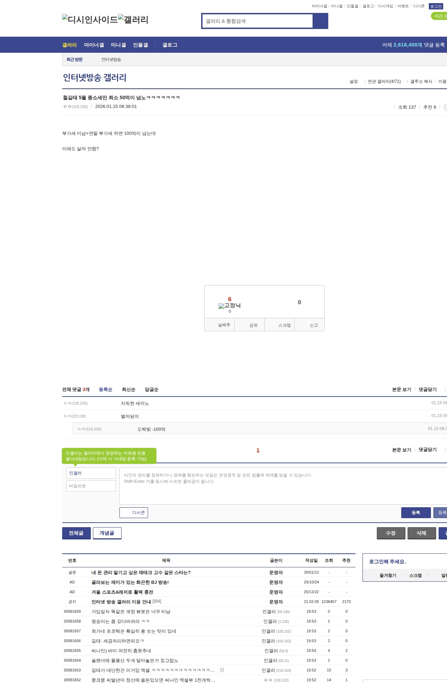Focus the 갤러리 & 통합검색 search field

pos(257,21)
